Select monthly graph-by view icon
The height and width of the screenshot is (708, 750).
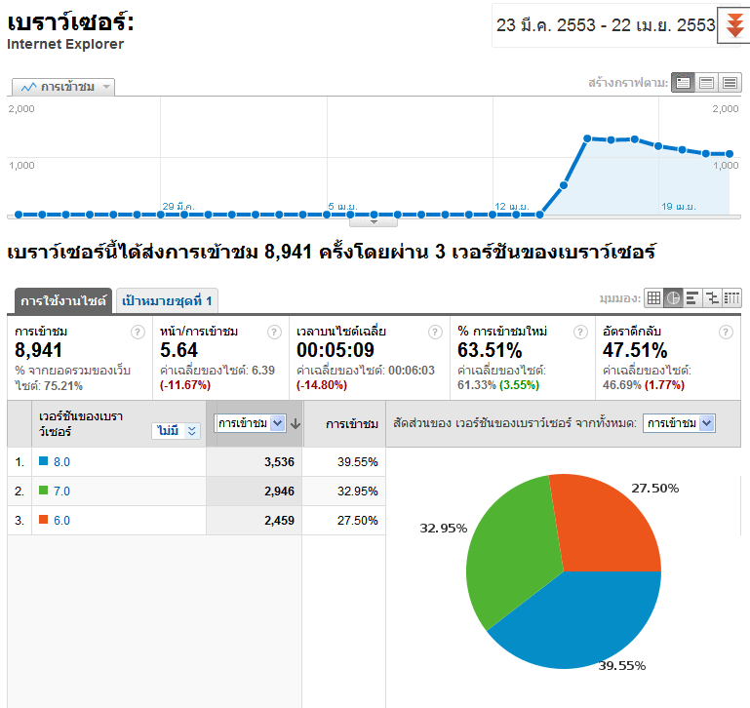tap(730, 83)
